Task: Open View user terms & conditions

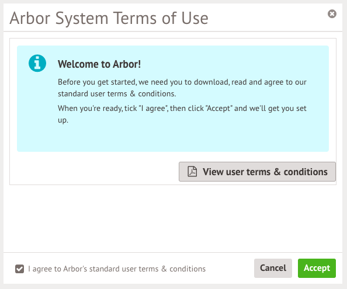Action: (x=257, y=172)
